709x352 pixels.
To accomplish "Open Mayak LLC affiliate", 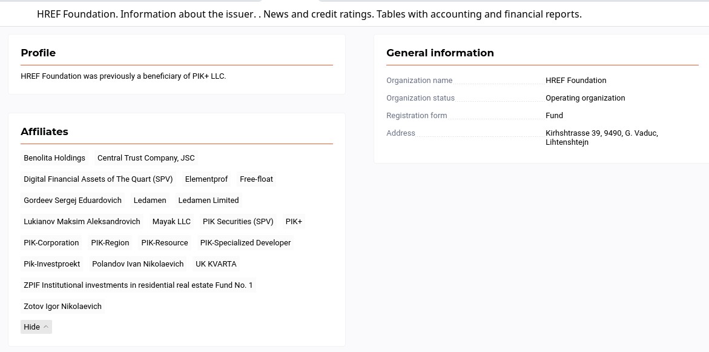I will (171, 222).
